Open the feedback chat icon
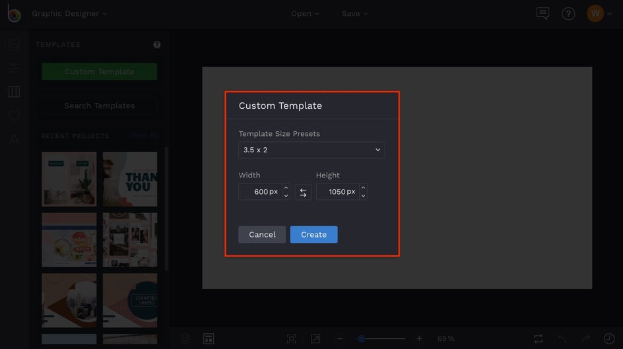Screen dimensions: 623x349 542,13
